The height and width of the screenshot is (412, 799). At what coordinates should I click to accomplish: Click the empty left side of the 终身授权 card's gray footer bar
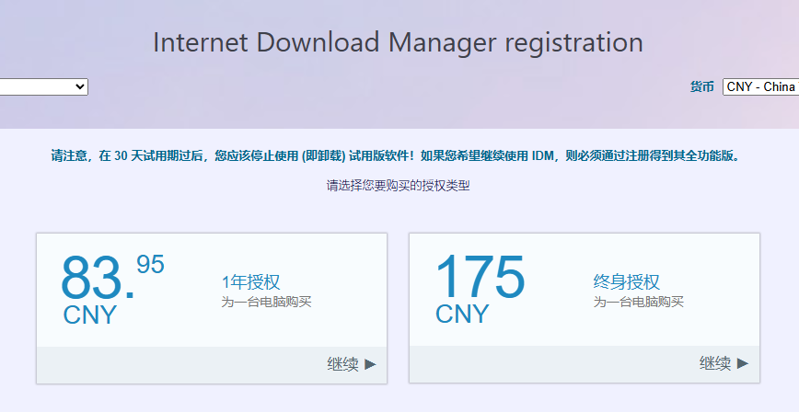[515, 364]
